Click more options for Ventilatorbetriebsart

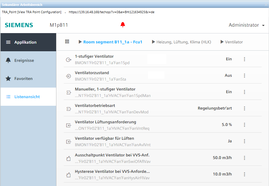244,108
